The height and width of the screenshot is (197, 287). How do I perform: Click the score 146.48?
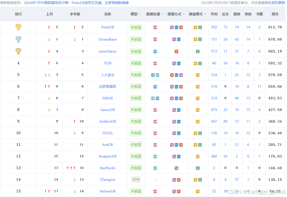pos(275,168)
